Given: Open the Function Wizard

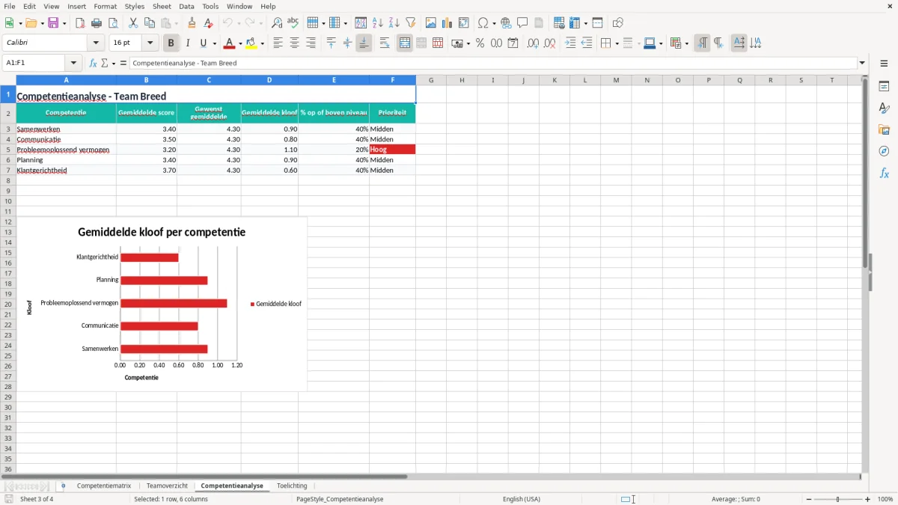Looking at the screenshot, I should [x=94, y=63].
